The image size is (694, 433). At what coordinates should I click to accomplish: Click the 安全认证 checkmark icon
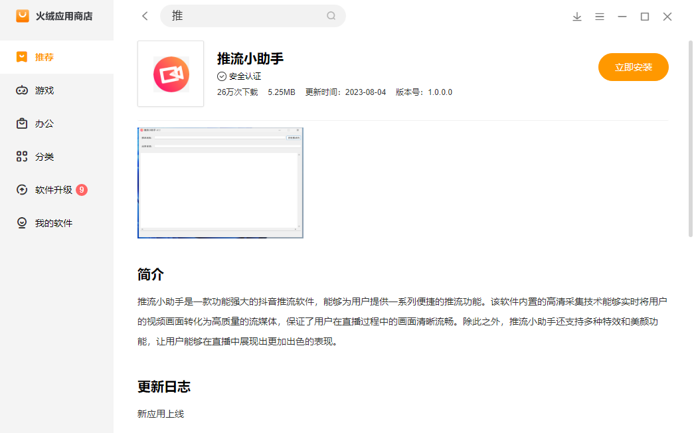click(222, 76)
